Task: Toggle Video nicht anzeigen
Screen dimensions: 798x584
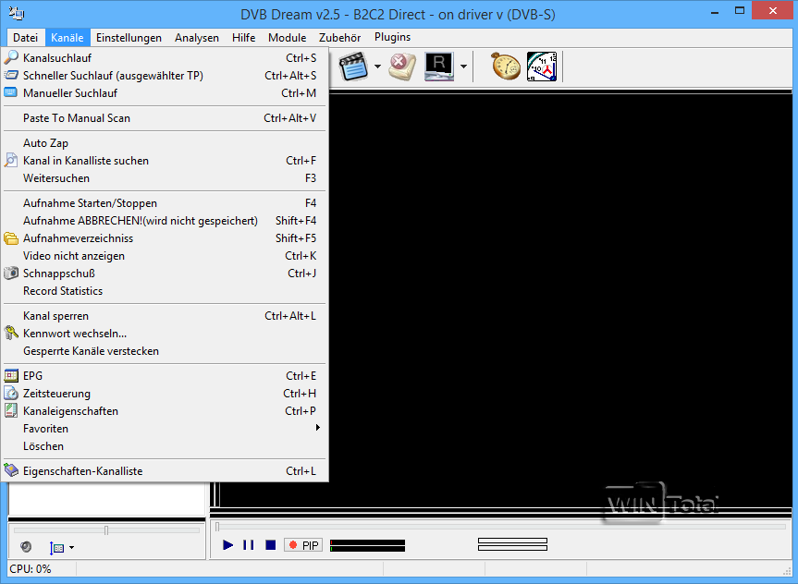Action: (x=165, y=255)
